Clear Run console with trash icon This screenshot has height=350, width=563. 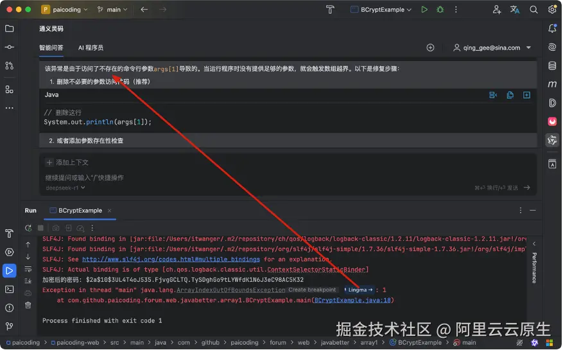tap(28, 306)
